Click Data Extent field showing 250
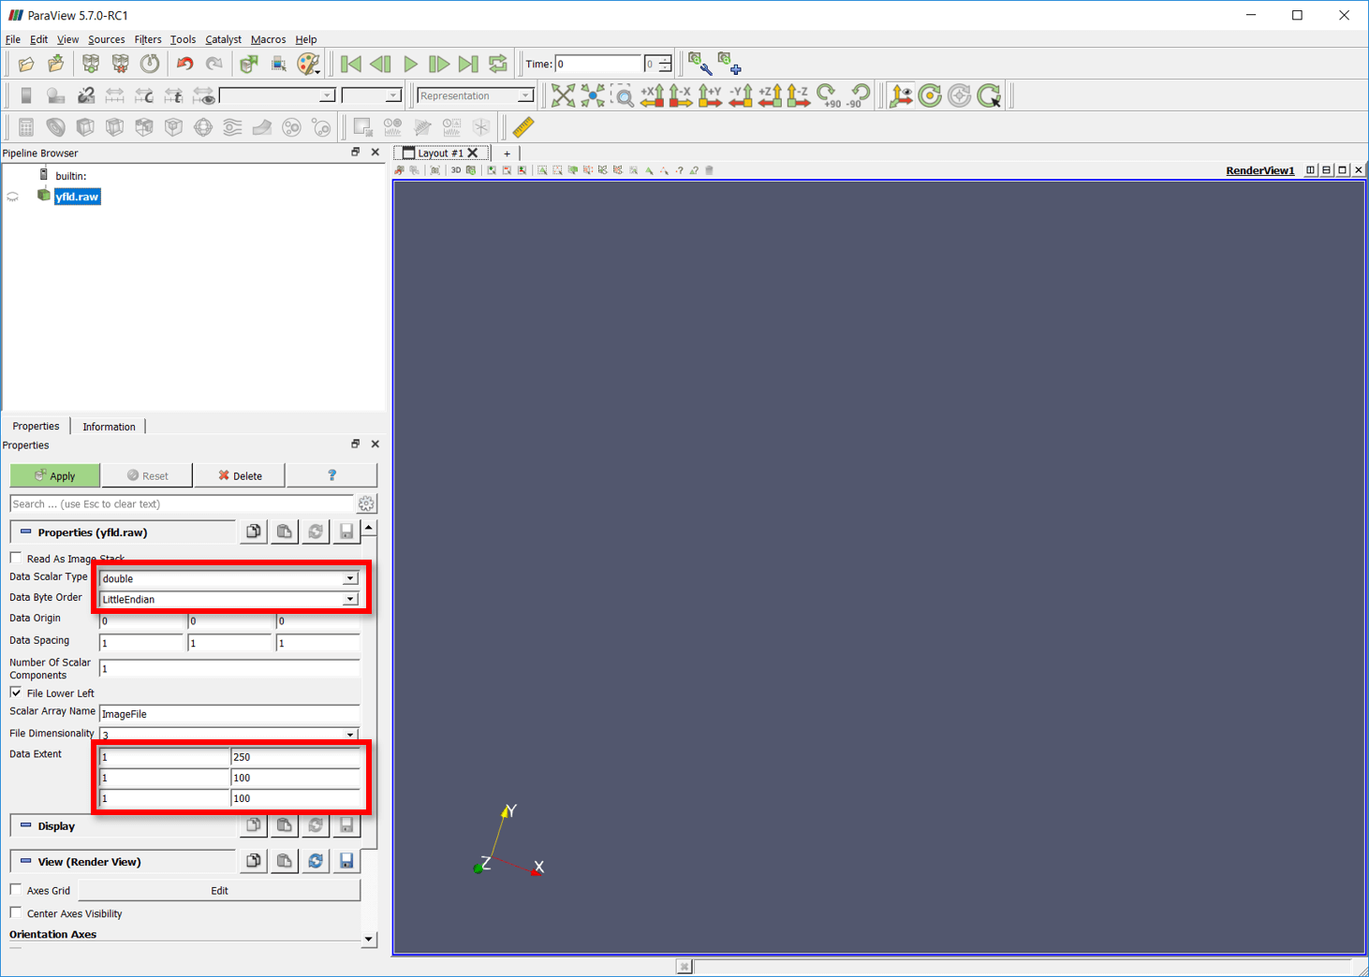 click(295, 757)
